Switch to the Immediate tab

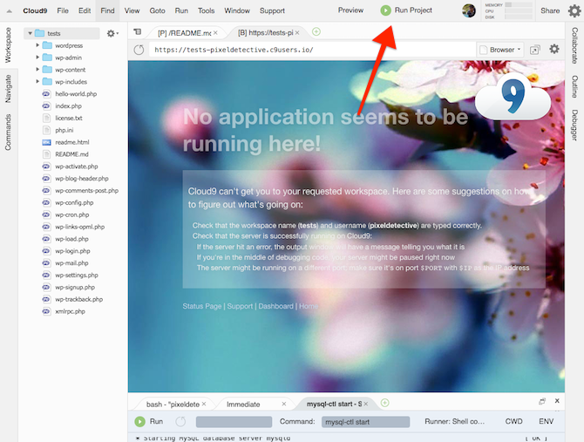coord(243,404)
